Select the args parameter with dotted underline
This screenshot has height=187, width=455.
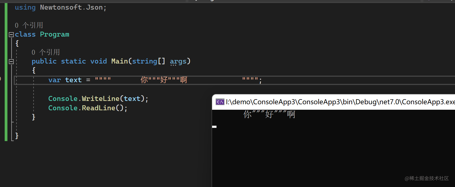pyautogui.click(x=178, y=61)
